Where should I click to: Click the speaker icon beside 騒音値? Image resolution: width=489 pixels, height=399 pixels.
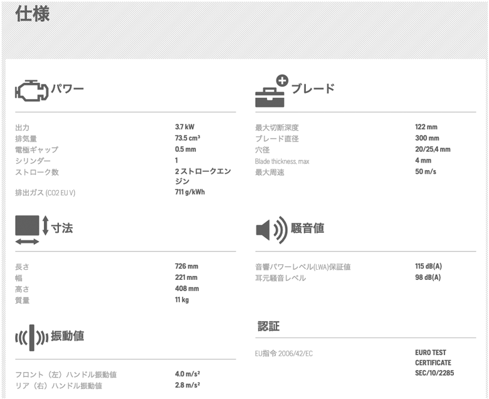pos(271,230)
